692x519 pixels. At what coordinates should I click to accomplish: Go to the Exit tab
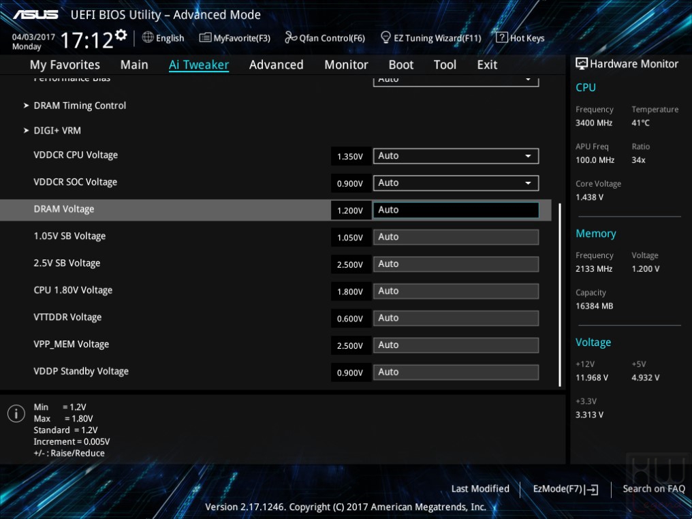pos(487,65)
